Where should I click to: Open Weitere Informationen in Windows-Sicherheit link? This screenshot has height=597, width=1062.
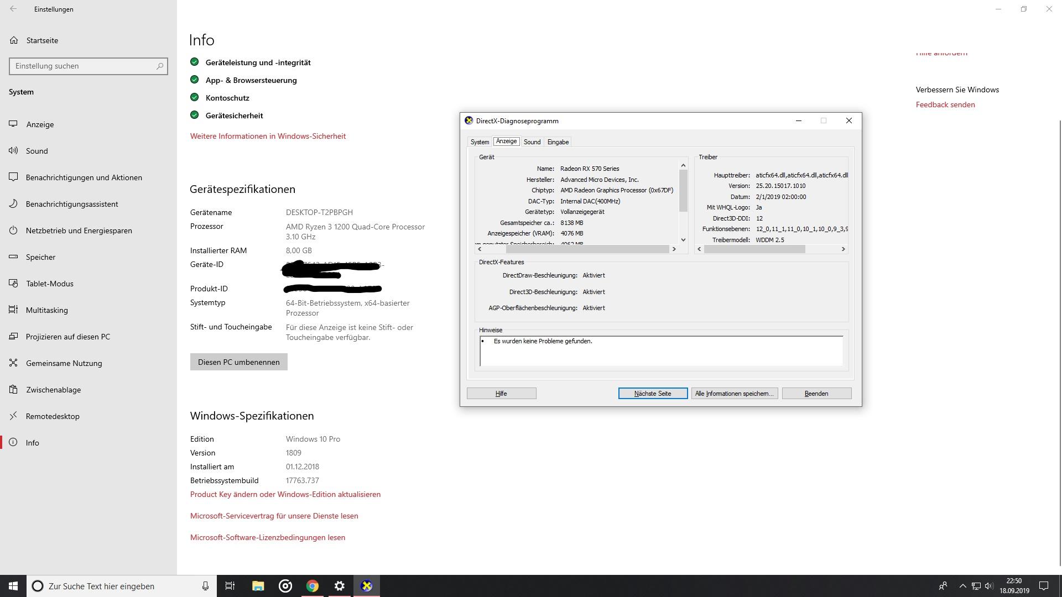coord(268,136)
